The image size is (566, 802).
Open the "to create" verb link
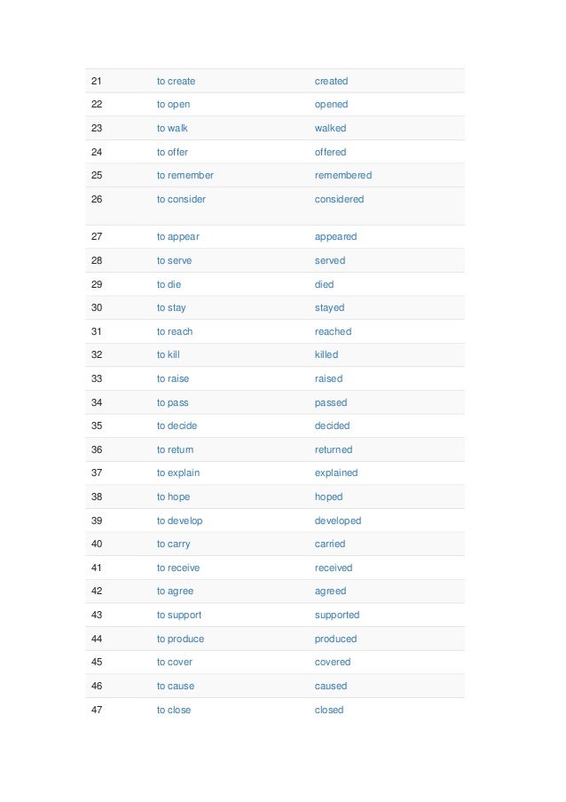click(176, 81)
